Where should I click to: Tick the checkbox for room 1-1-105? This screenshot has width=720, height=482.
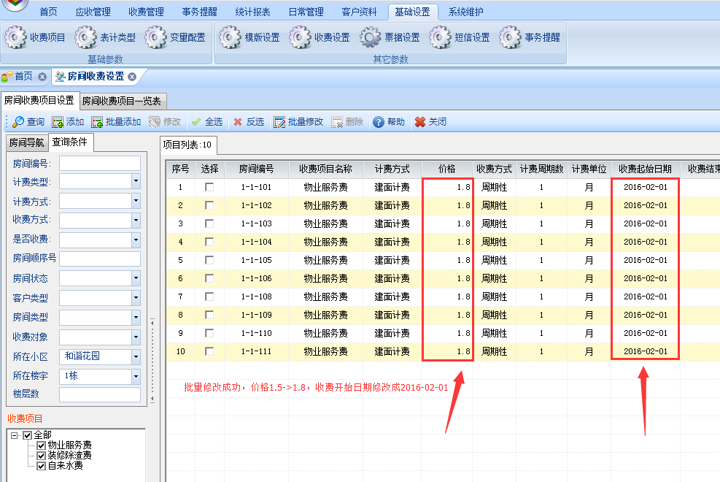209,260
